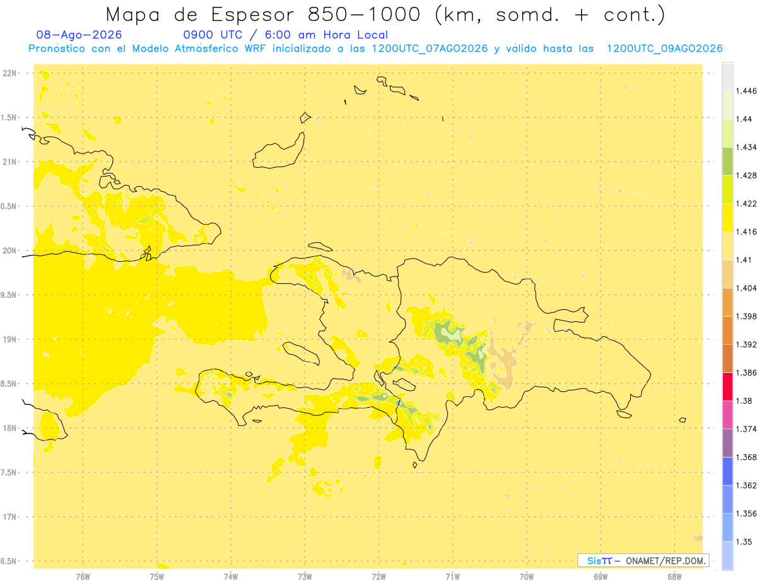Click the legend value '1.392'
This screenshot has height=585, width=757.
click(746, 345)
